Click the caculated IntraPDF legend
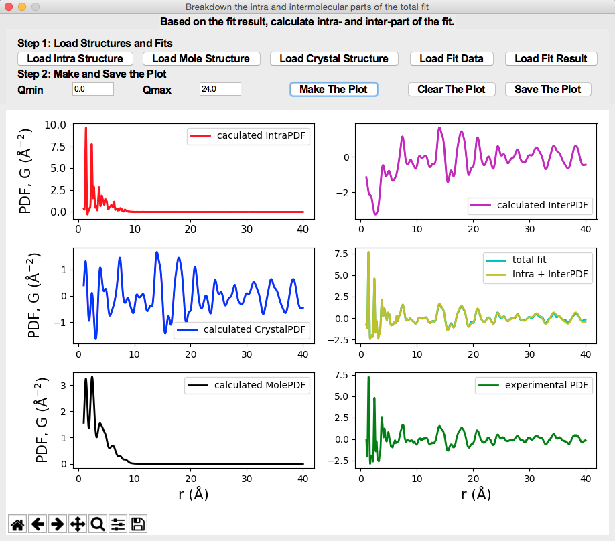The height and width of the screenshot is (541, 615). click(x=249, y=136)
